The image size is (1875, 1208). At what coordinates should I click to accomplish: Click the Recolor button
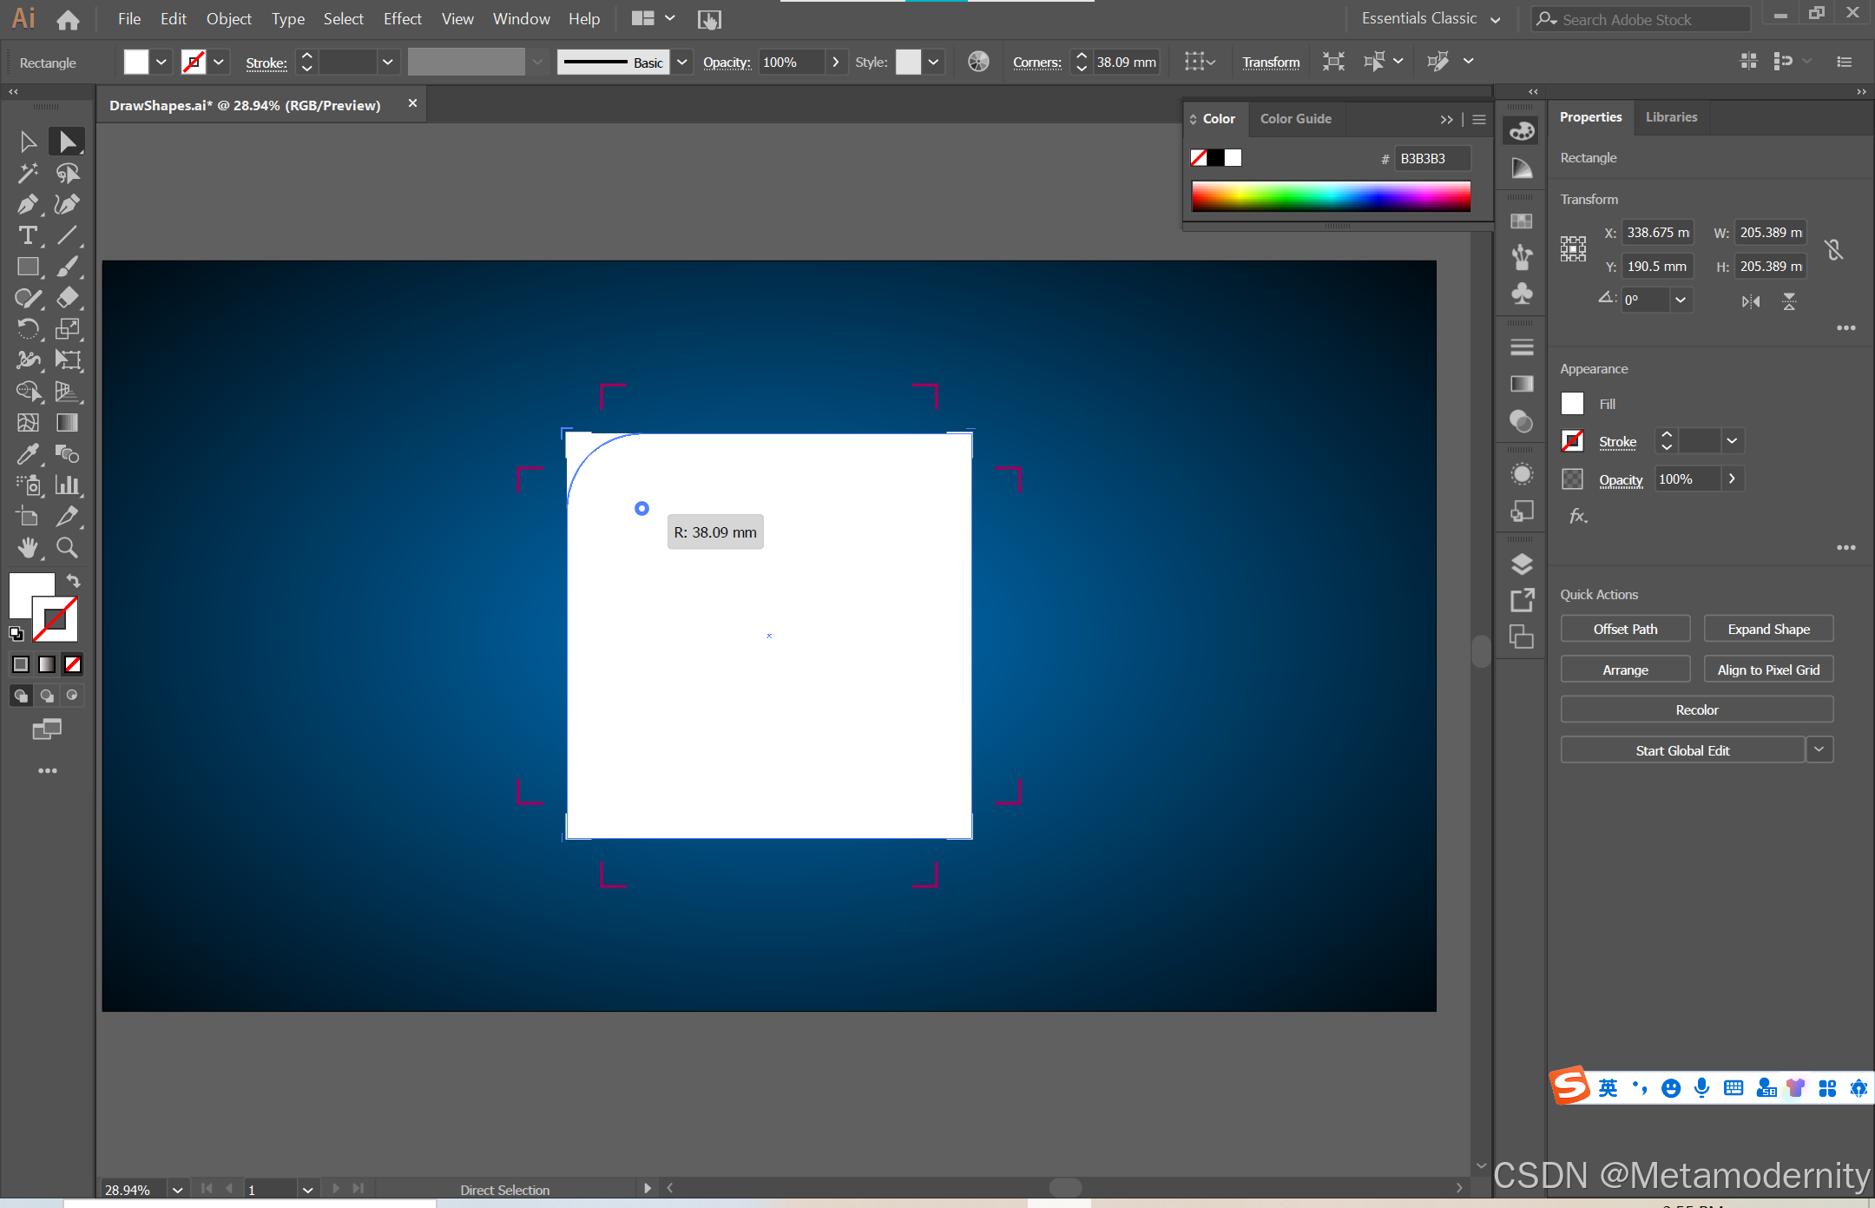click(x=1696, y=710)
